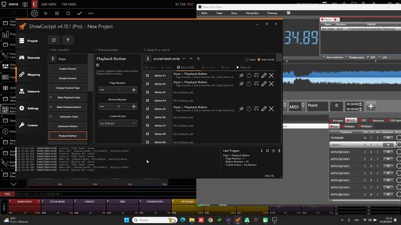Image resolution: width=401 pixels, height=225 pixels.
Task: Toggle LIVE checkbox in Show Time Player
Action: coord(380,57)
